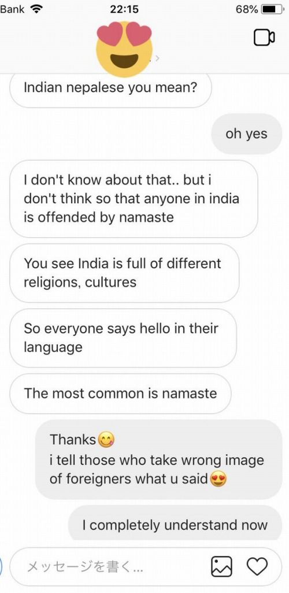This screenshot has height=593, width=289.
Task: Tap the partially visible camera button at left
Action: click(1, 566)
